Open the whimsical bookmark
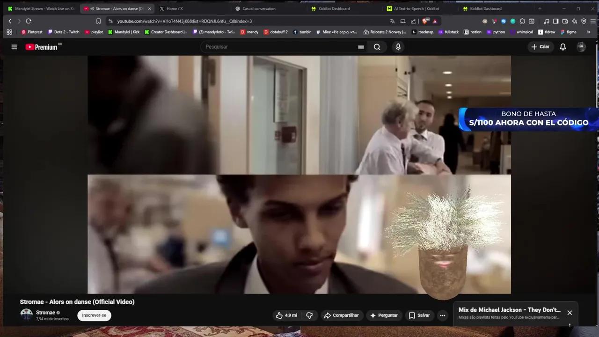 point(521,32)
